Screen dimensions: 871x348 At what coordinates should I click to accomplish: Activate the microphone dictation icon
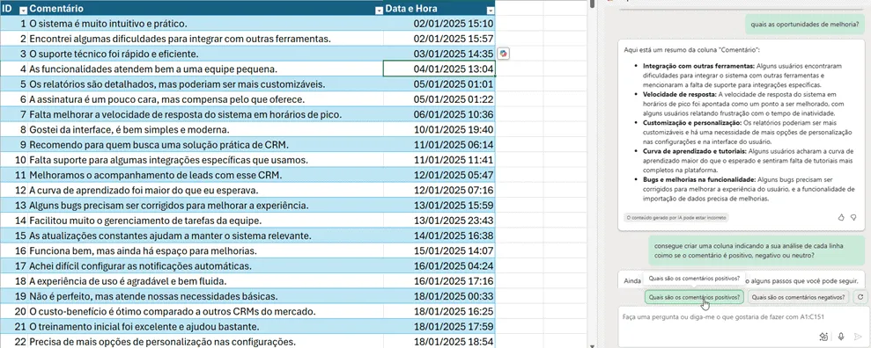pyautogui.click(x=842, y=337)
